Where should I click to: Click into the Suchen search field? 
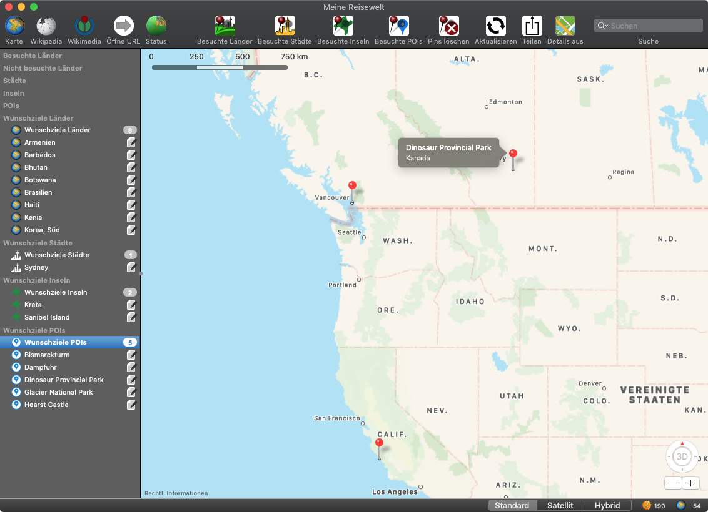pos(654,26)
